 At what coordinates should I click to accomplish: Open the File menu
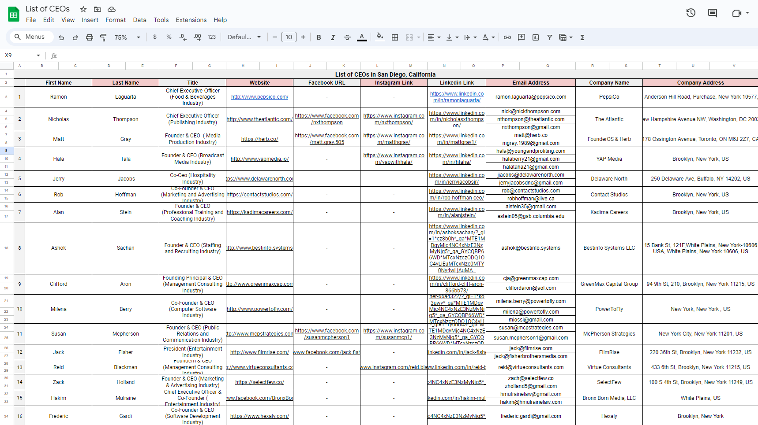click(x=31, y=20)
